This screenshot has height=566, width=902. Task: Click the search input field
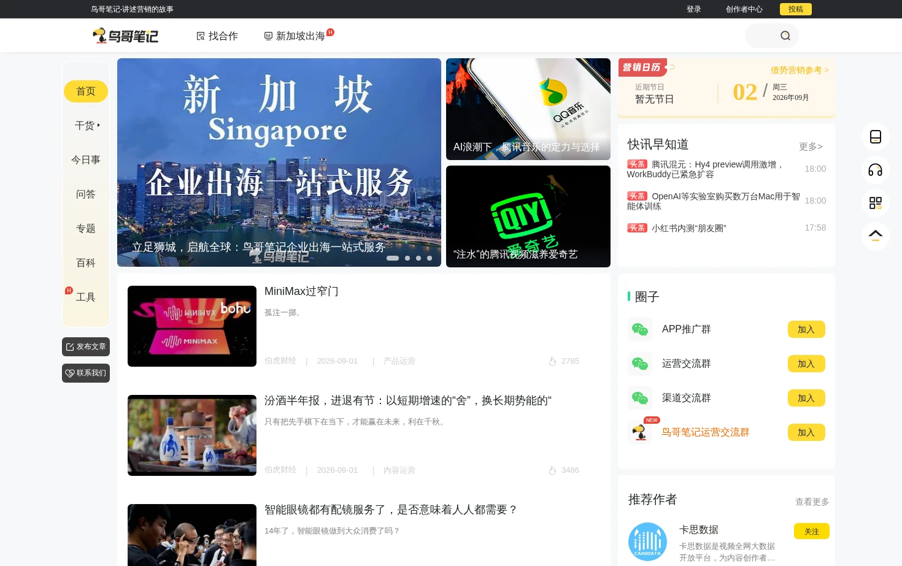[x=761, y=36]
